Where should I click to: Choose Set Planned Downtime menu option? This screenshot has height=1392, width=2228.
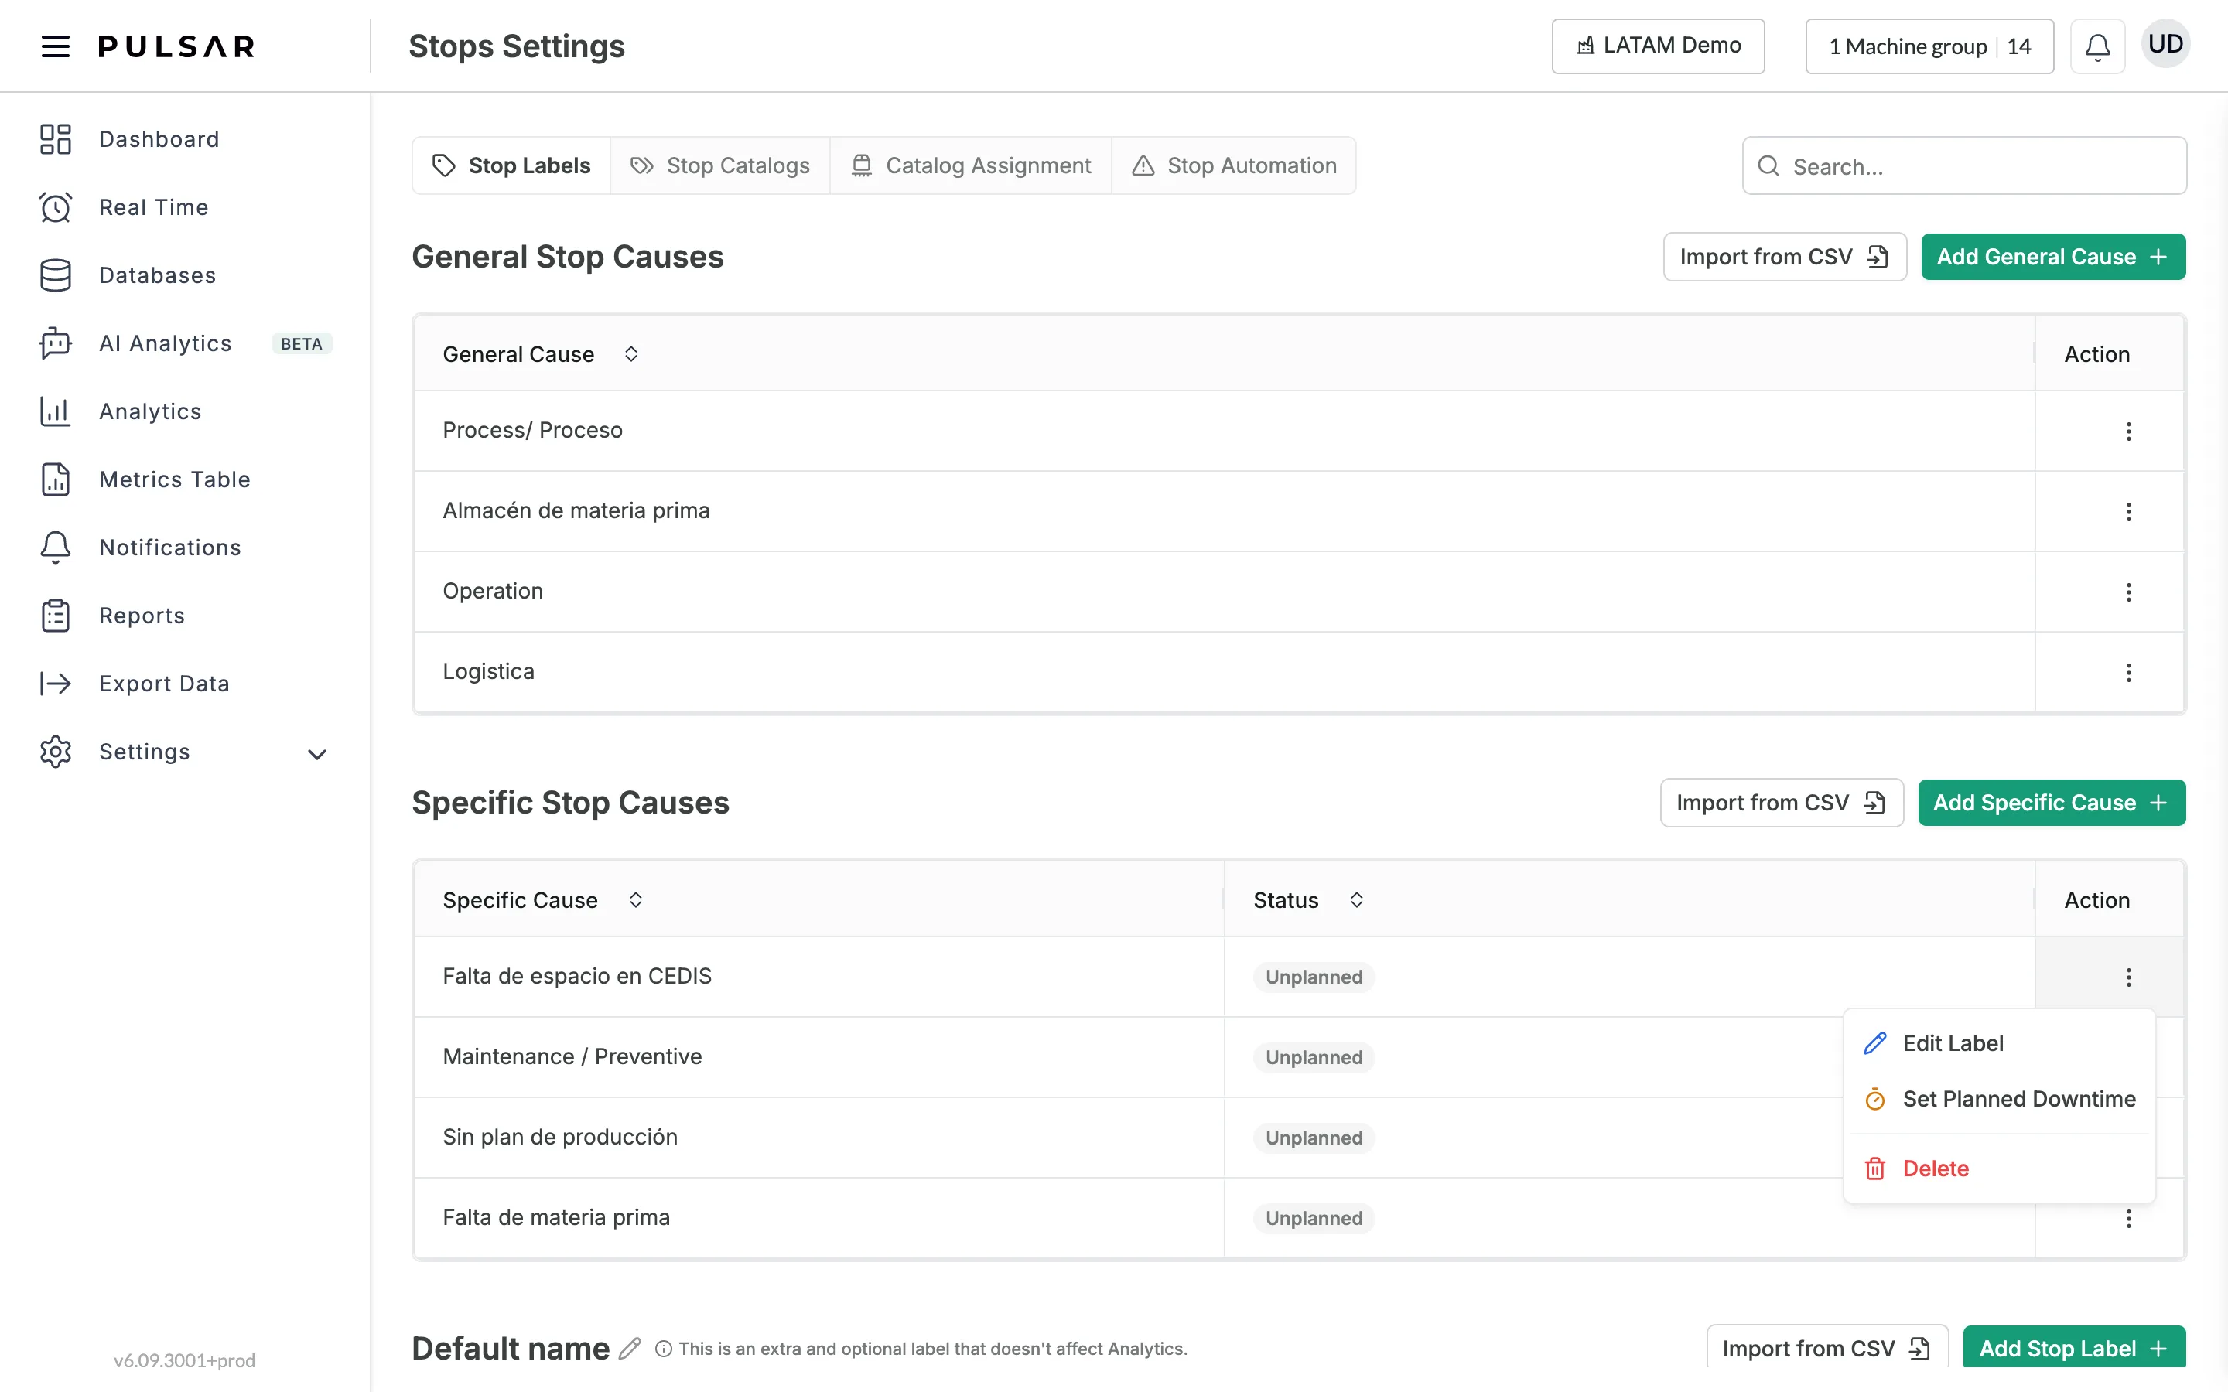pyautogui.click(x=1999, y=1099)
